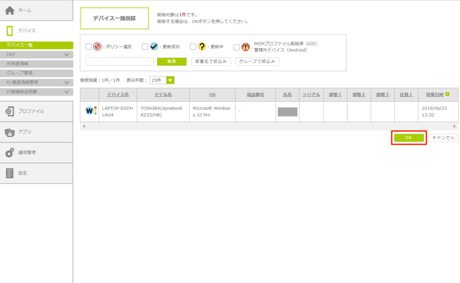Click the horizontal scrollbar under the table

[x=270, y=126]
